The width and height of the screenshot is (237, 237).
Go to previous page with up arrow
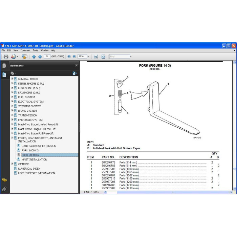coord(34,57)
